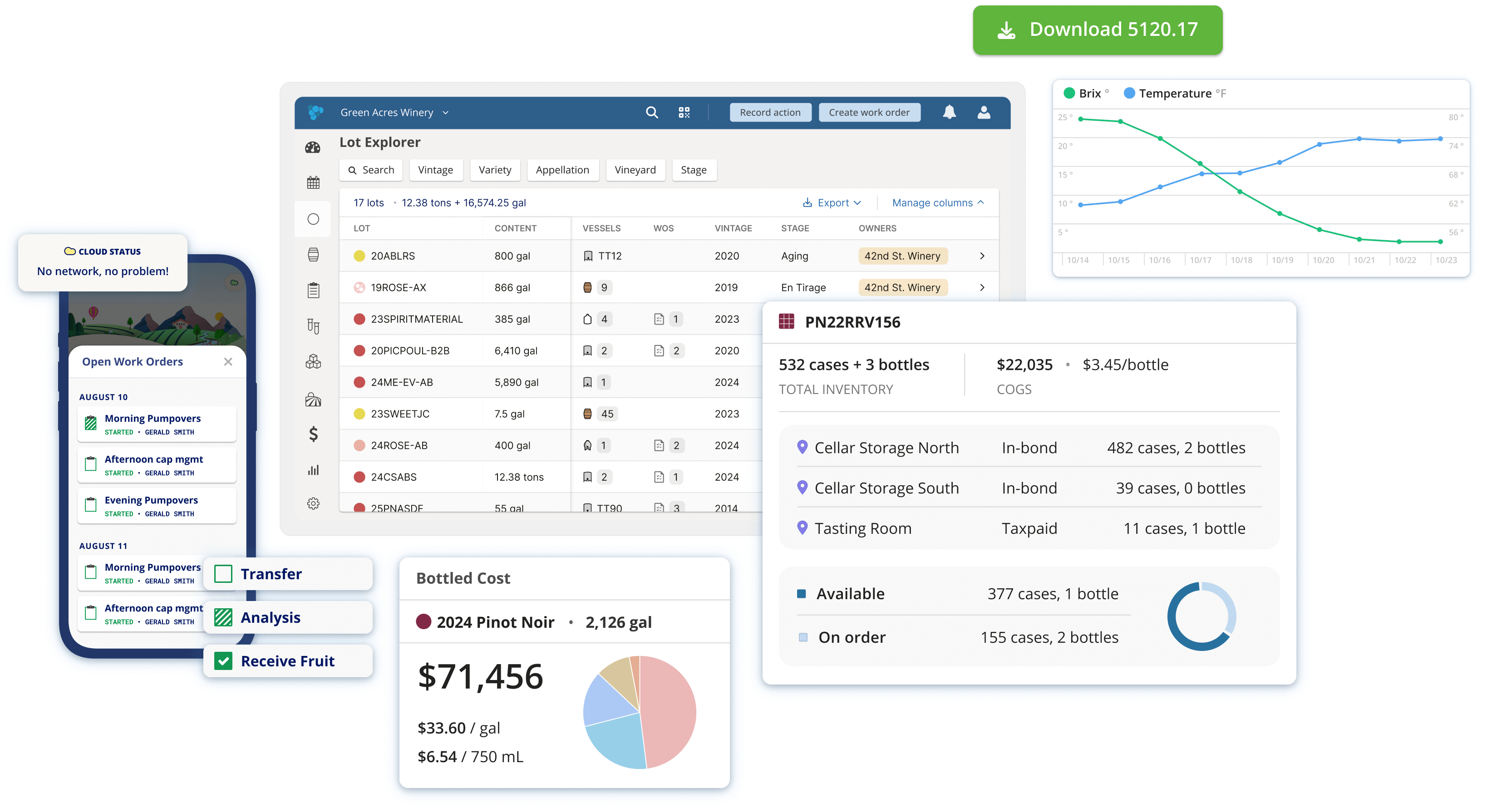Open the bar chart reports icon
The height and width of the screenshot is (808, 1487).
[313, 470]
